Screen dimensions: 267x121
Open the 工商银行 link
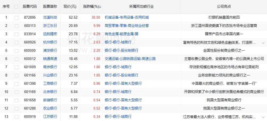[x=50, y=84]
